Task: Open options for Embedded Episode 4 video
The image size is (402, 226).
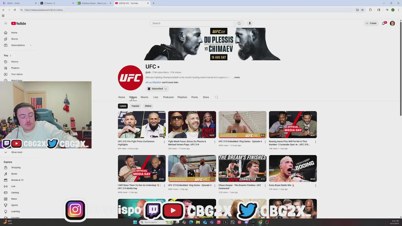Action: pyautogui.click(x=265, y=142)
